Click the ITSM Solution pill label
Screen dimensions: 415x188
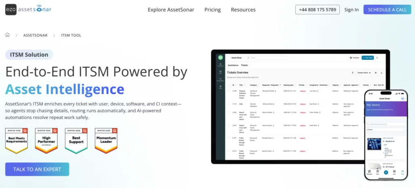[x=29, y=55]
